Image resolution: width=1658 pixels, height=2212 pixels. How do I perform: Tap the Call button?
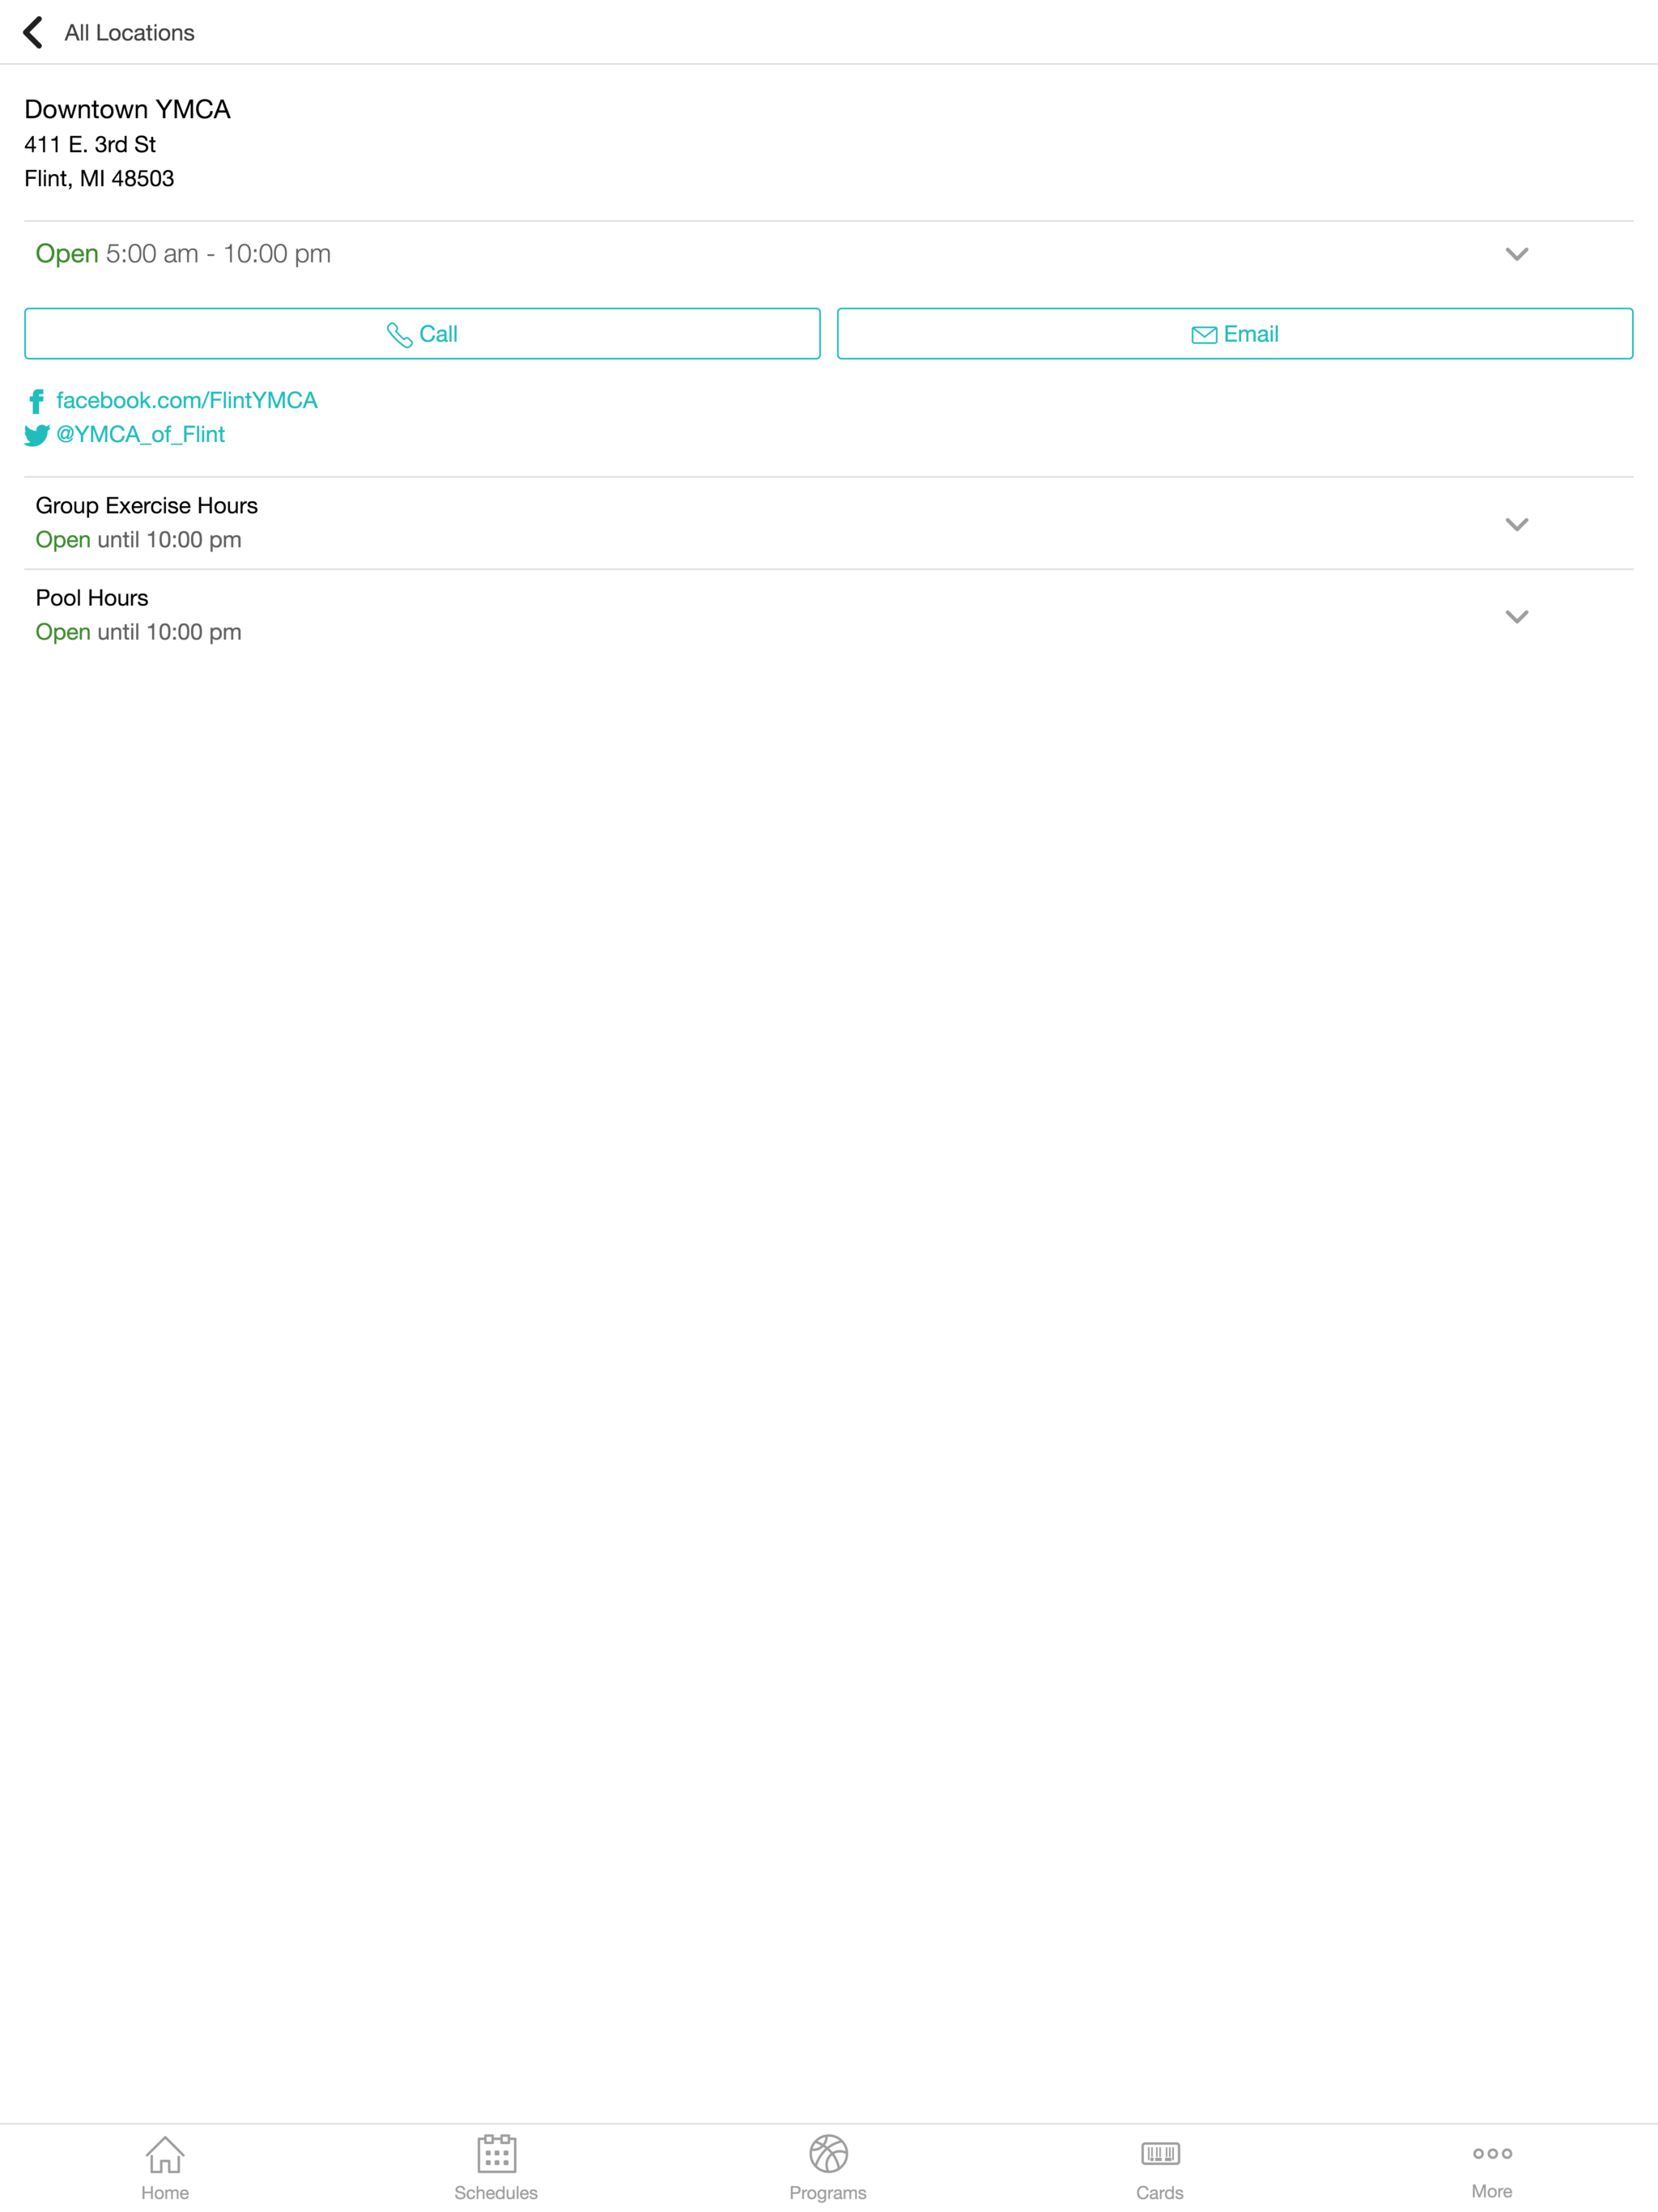click(x=422, y=334)
